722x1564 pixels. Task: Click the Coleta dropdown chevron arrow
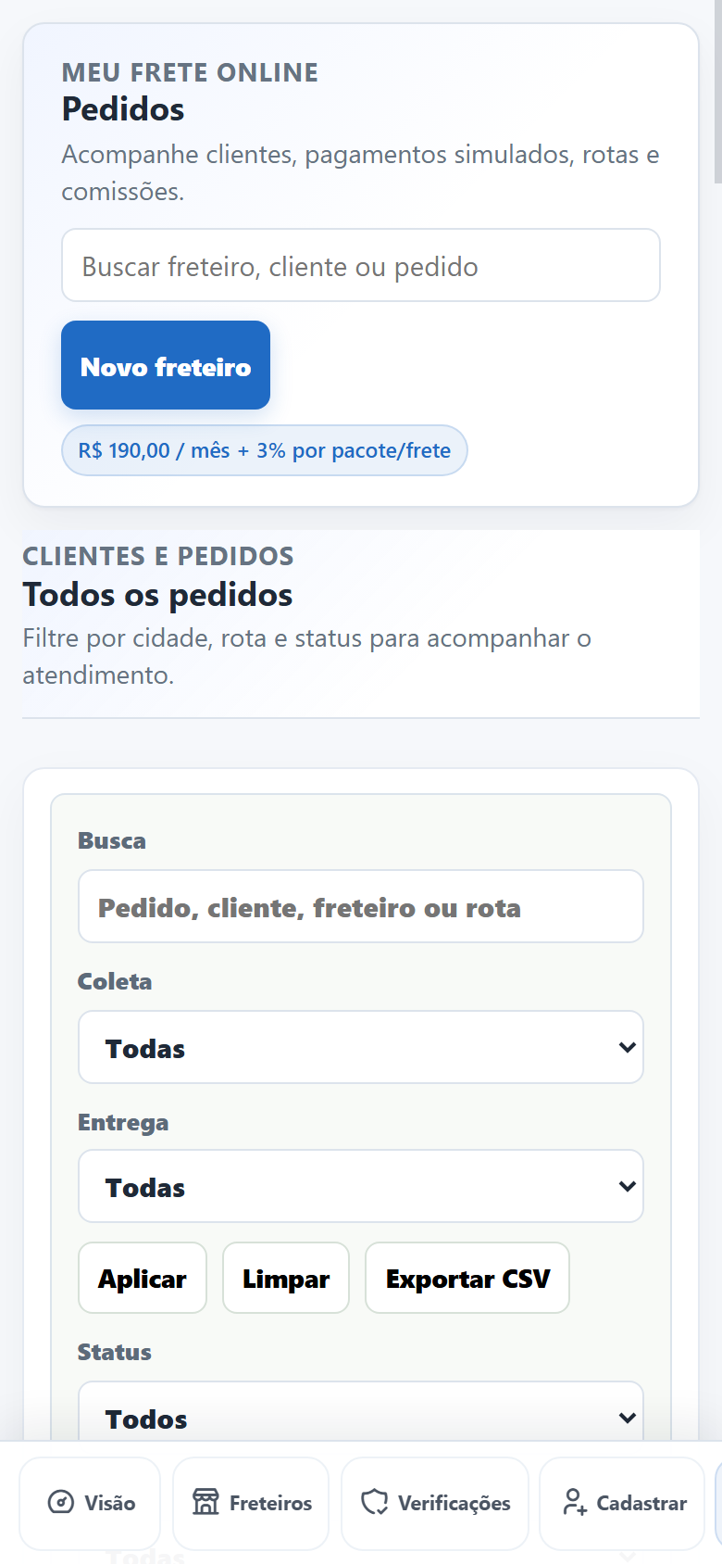point(627,1047)
